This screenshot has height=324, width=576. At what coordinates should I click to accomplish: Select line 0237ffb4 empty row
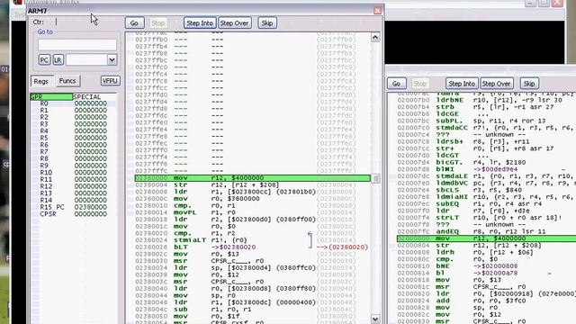pos(252,46)
